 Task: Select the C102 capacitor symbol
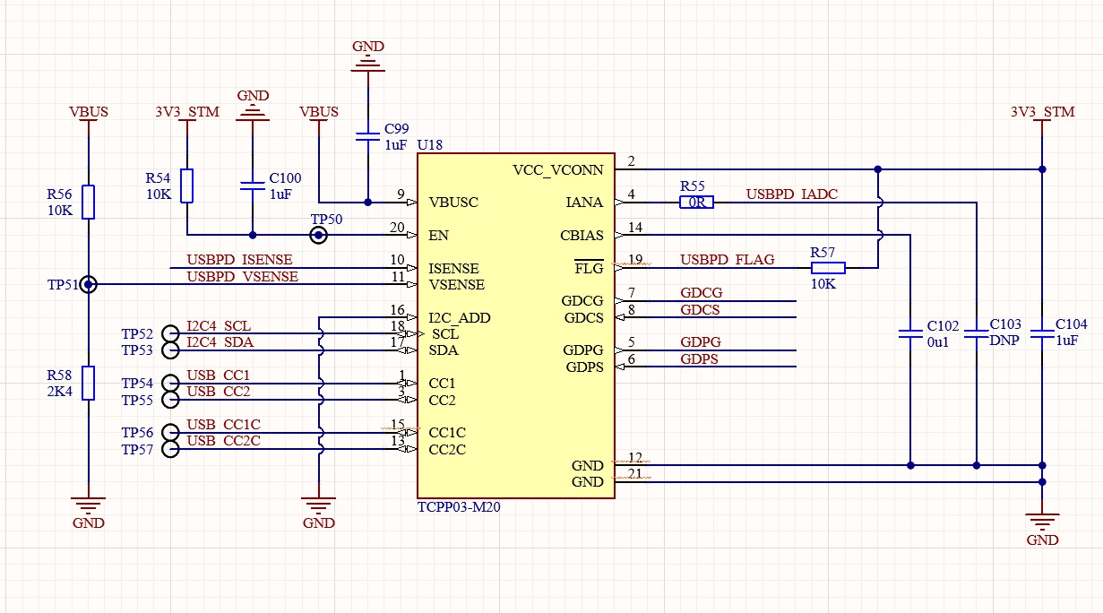(910, 333)
